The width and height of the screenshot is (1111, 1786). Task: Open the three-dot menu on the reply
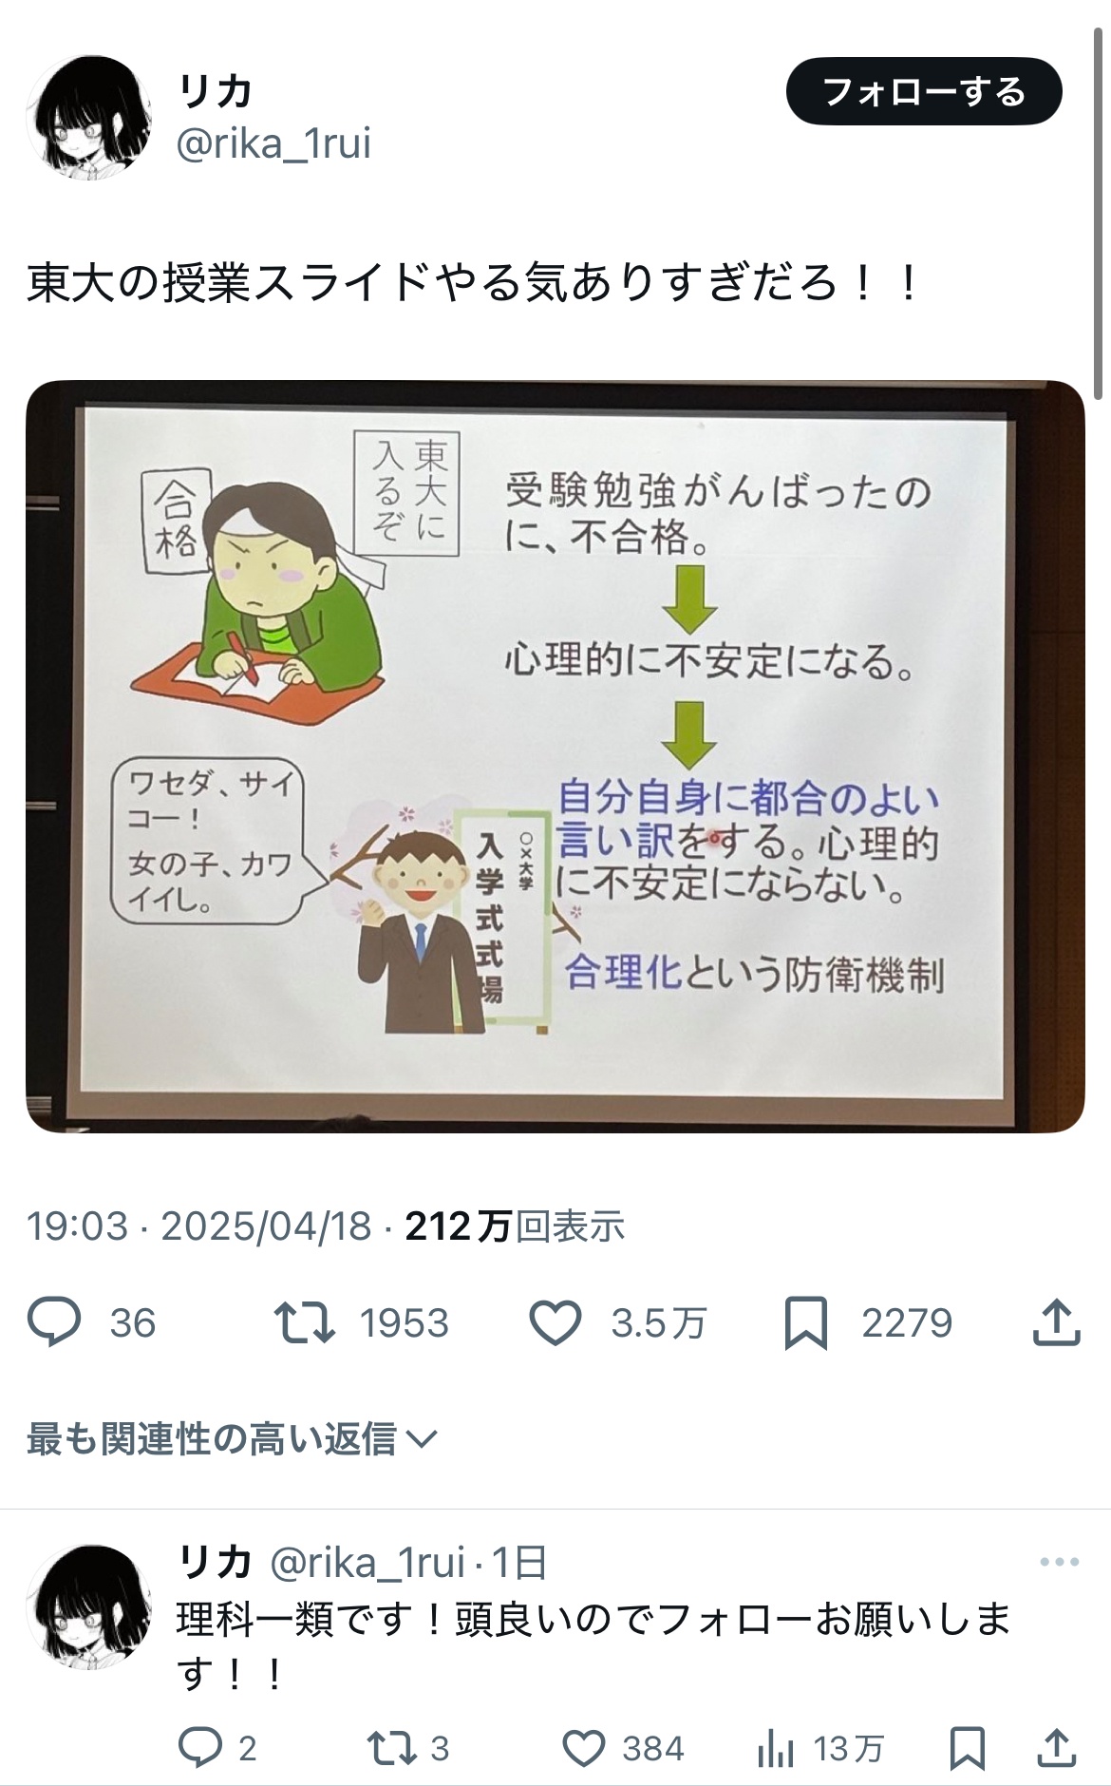[x=1060, y=1562]
